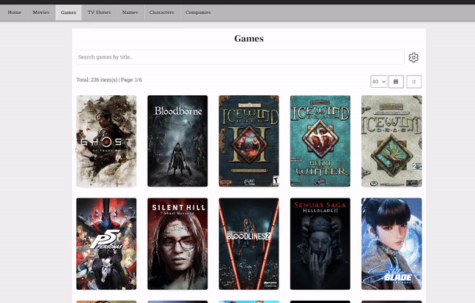The width and height of the screenshot is (475, 303).
Task: Open the Stellar Blade game cover
Action: click(391, 244)
